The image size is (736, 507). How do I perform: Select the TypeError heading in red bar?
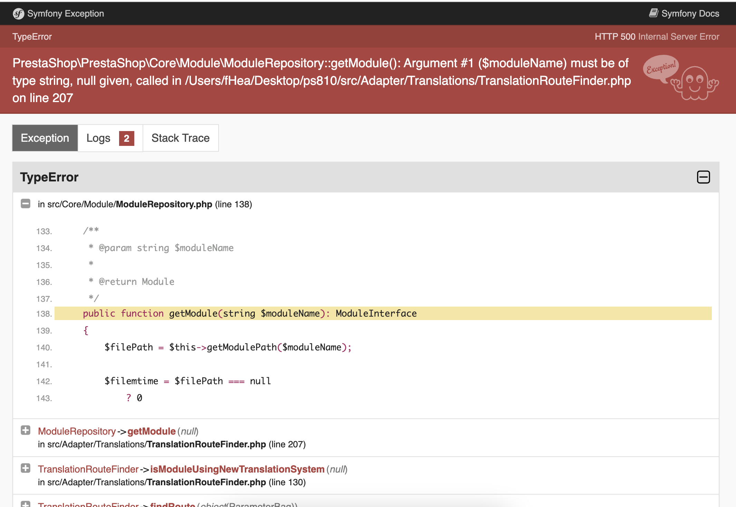[x=32, y=36]
